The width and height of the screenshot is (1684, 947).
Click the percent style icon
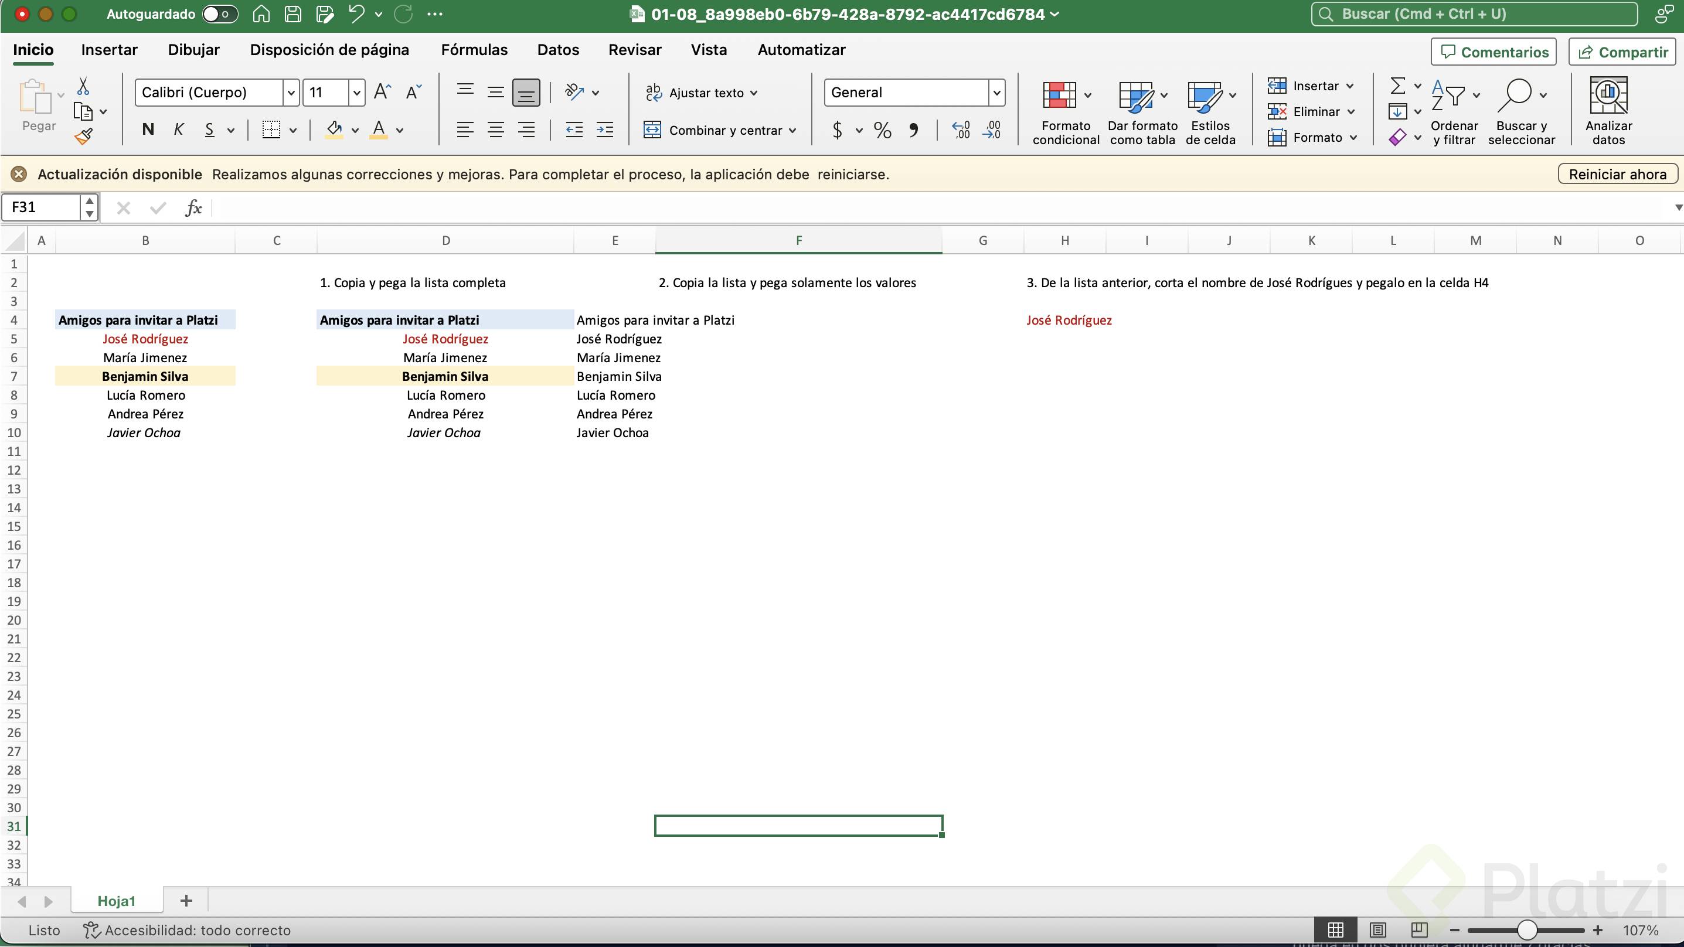[x=883, y=130]
